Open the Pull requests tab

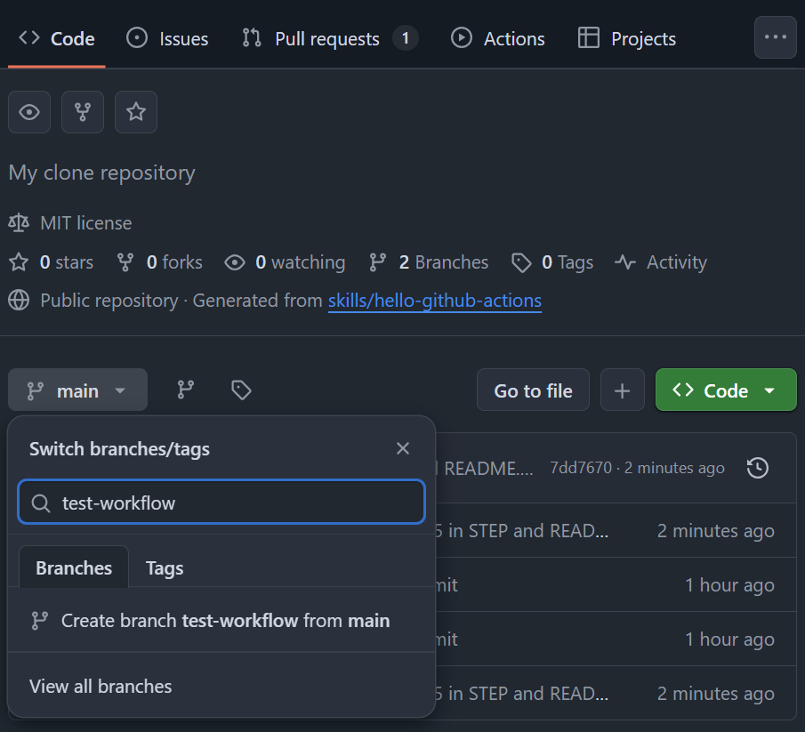tap(328, 38)
